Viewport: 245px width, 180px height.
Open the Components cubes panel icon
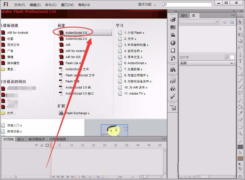pos(173,89)
